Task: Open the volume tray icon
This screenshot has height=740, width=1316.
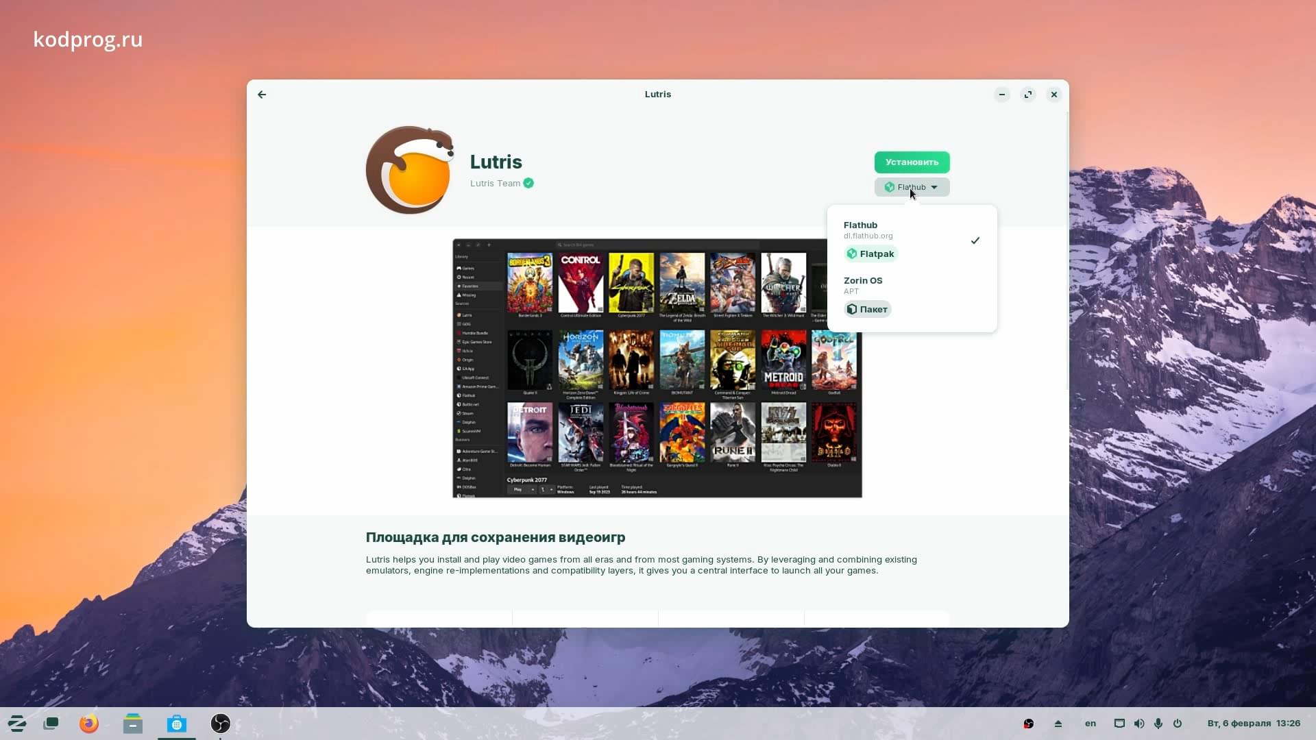Action: coord(1139,724)
